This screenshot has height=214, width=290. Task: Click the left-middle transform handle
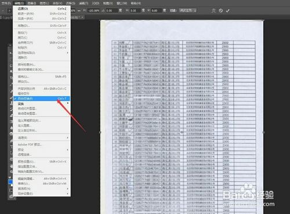[100, 132]
